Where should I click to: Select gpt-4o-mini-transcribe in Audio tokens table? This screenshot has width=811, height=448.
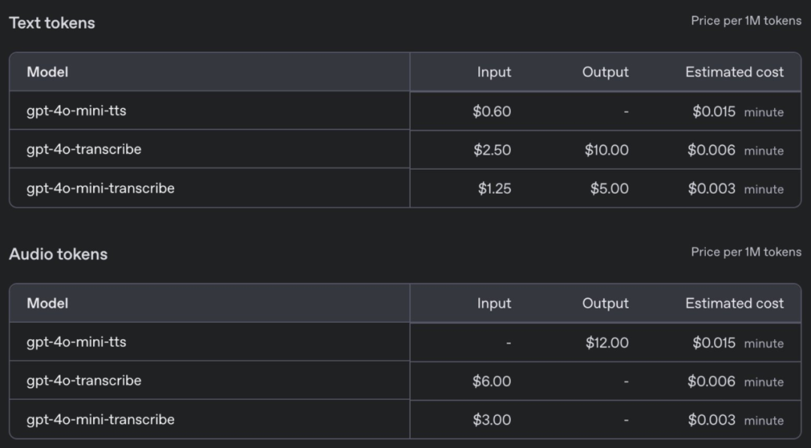point(101,419)
